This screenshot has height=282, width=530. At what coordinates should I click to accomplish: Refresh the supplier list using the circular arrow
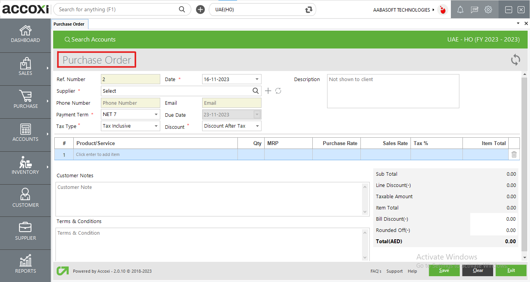click(x=278, y=91)
